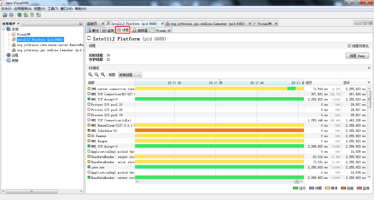Switch to the 监视 monitor tab

[108, 30]
